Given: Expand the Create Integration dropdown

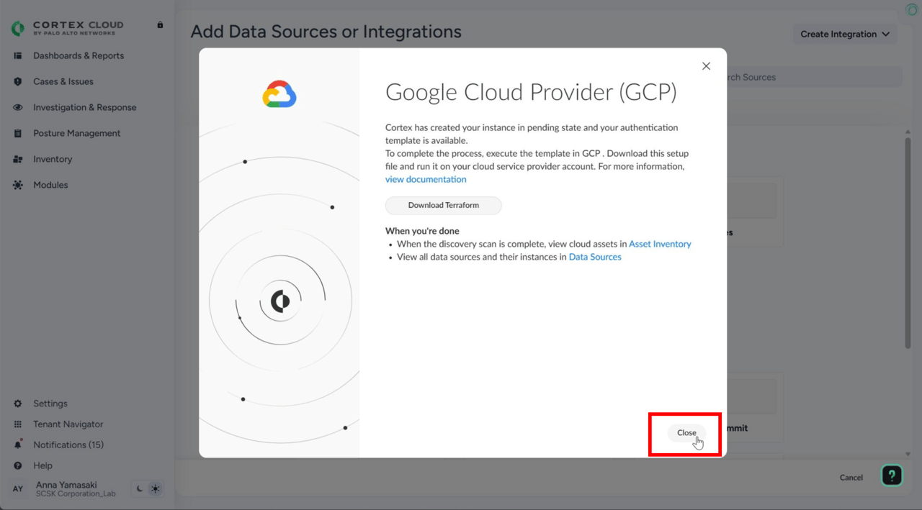Looking at the screenshot, I should coord(845,34).
